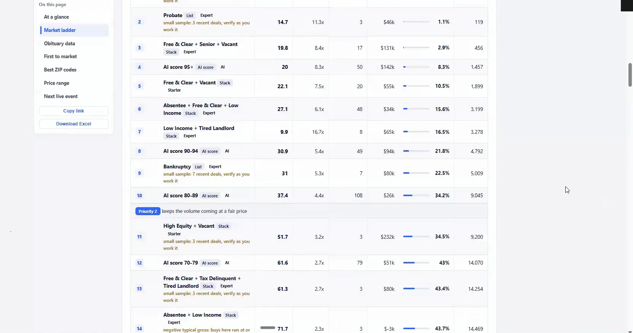633x333 pixels.
Task: Click rank badge 8 for AI score 90-94
Action: coord(140,151)
